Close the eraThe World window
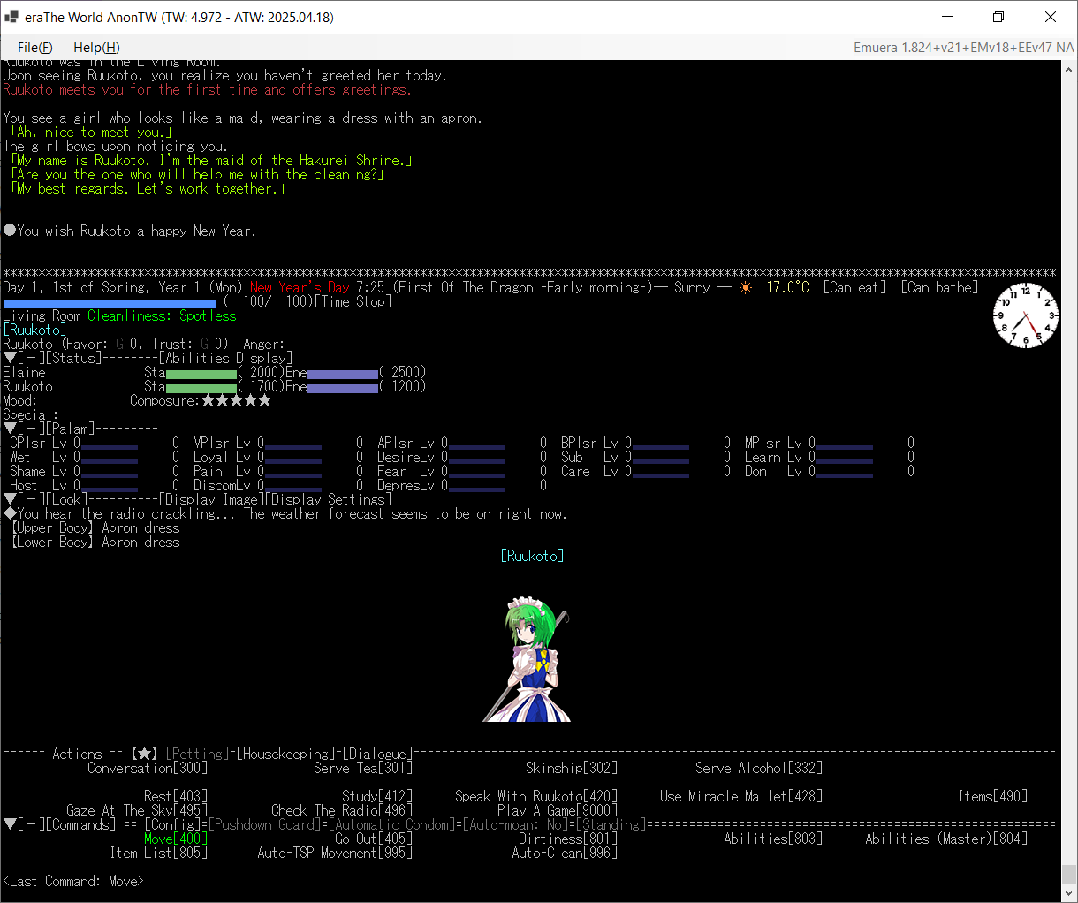 pyautogui.click(x=1051, y=17)
